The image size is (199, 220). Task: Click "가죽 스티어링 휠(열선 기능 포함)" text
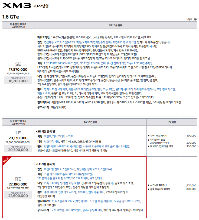pos(62,183)
